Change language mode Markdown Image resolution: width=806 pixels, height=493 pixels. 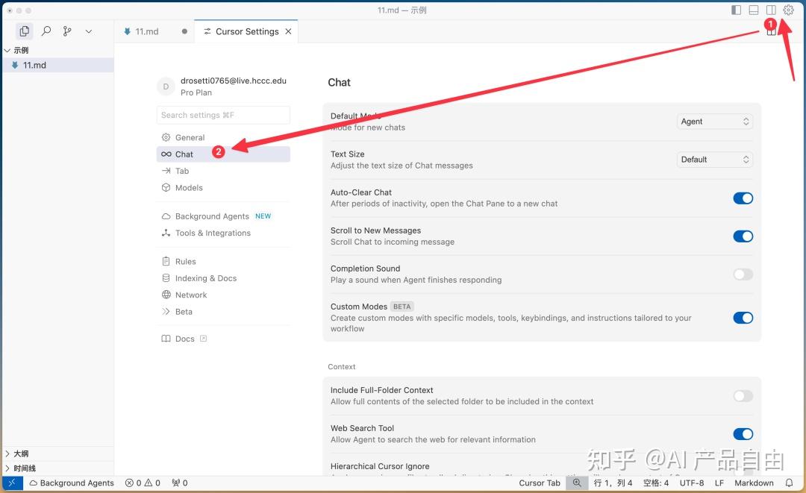click(x=754, y=483)
